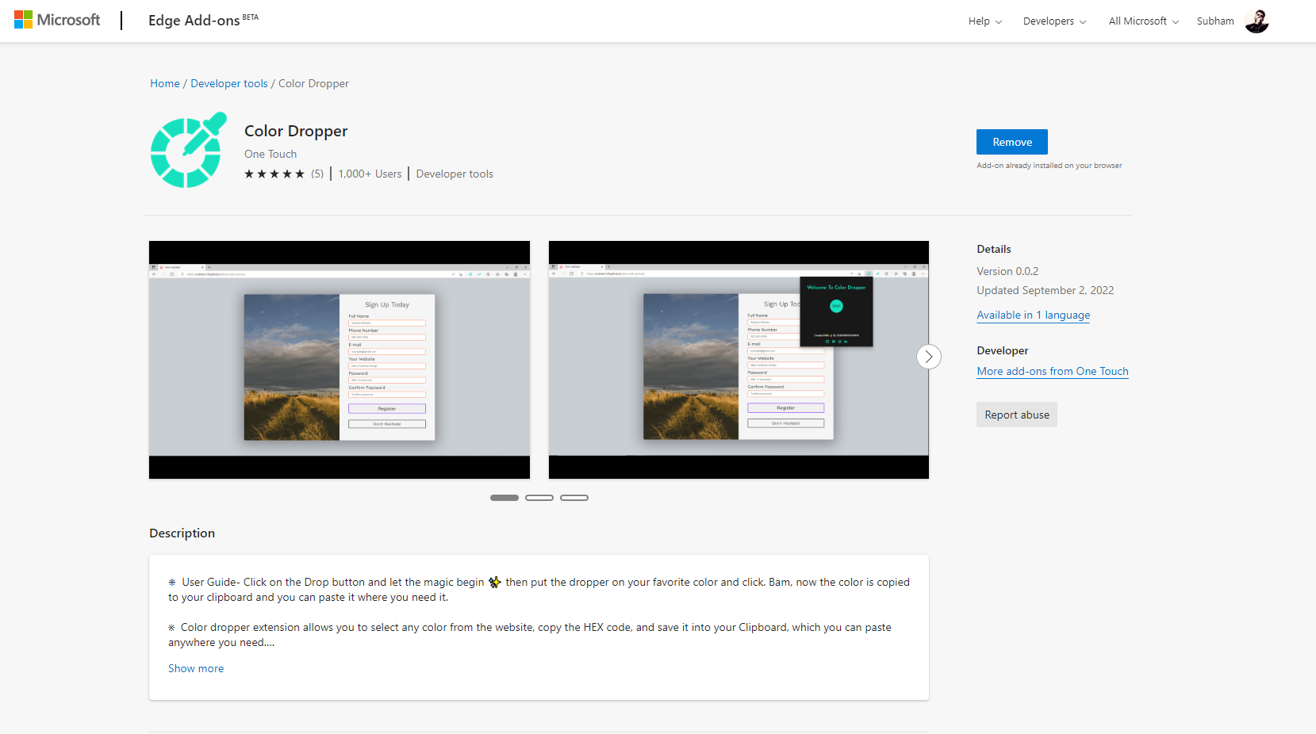Remove the Color Dropper add-on
Image resolution: width=1316 pixels, height=734 pixels.
coord(1012,142)
